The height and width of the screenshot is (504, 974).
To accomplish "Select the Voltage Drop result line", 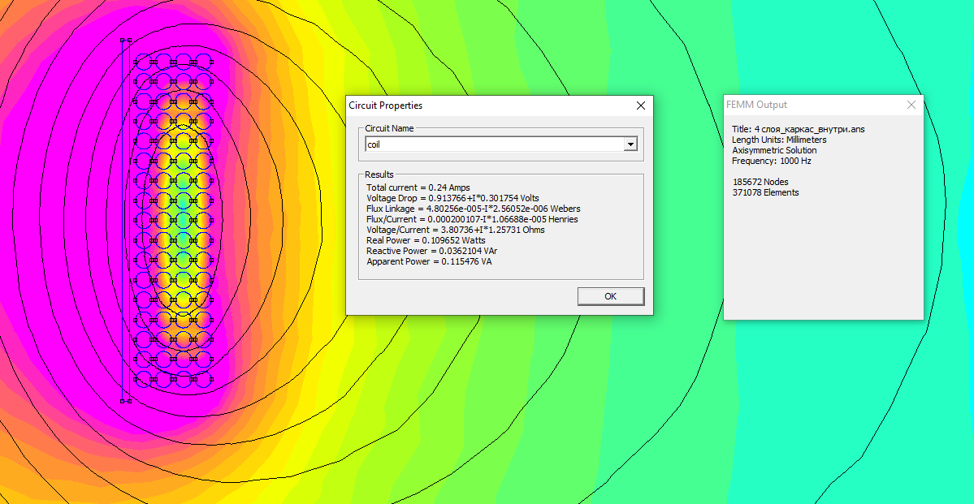I will coord(452,198).
